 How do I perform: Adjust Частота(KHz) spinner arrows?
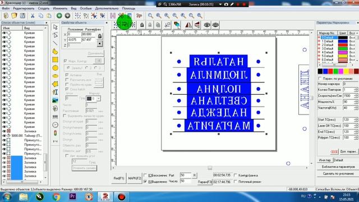coord(356,108)
